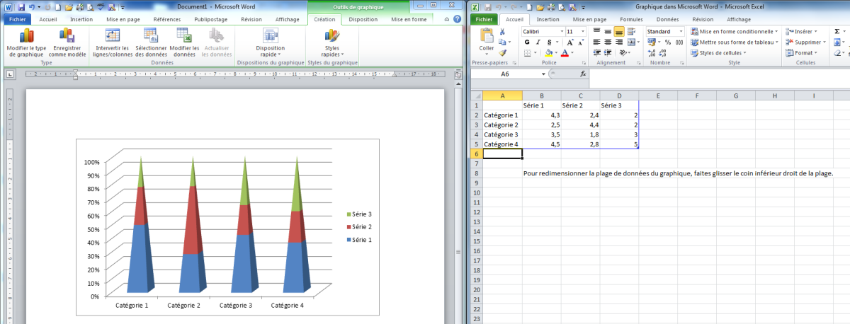This screenshot has height=324, width=850.
Task: Apply red font color in Excel
Action: point(565,53)
